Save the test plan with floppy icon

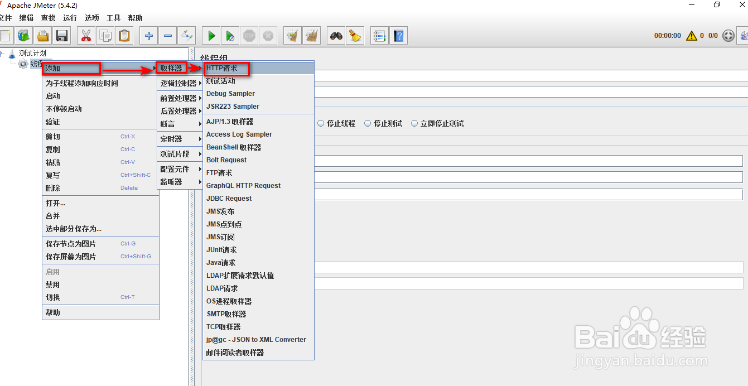coord(61,36)
